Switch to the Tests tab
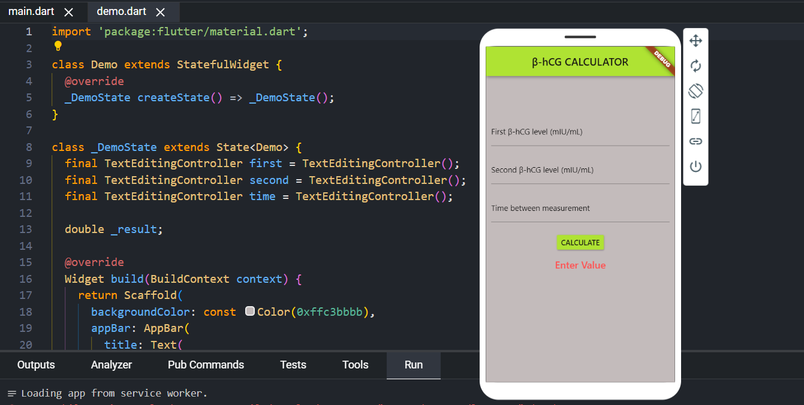Image resolution: width=804 pixels, height=405 pixels. [x=293, y=364]
